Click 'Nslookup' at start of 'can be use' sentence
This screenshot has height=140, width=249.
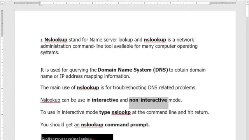point(50,100)
